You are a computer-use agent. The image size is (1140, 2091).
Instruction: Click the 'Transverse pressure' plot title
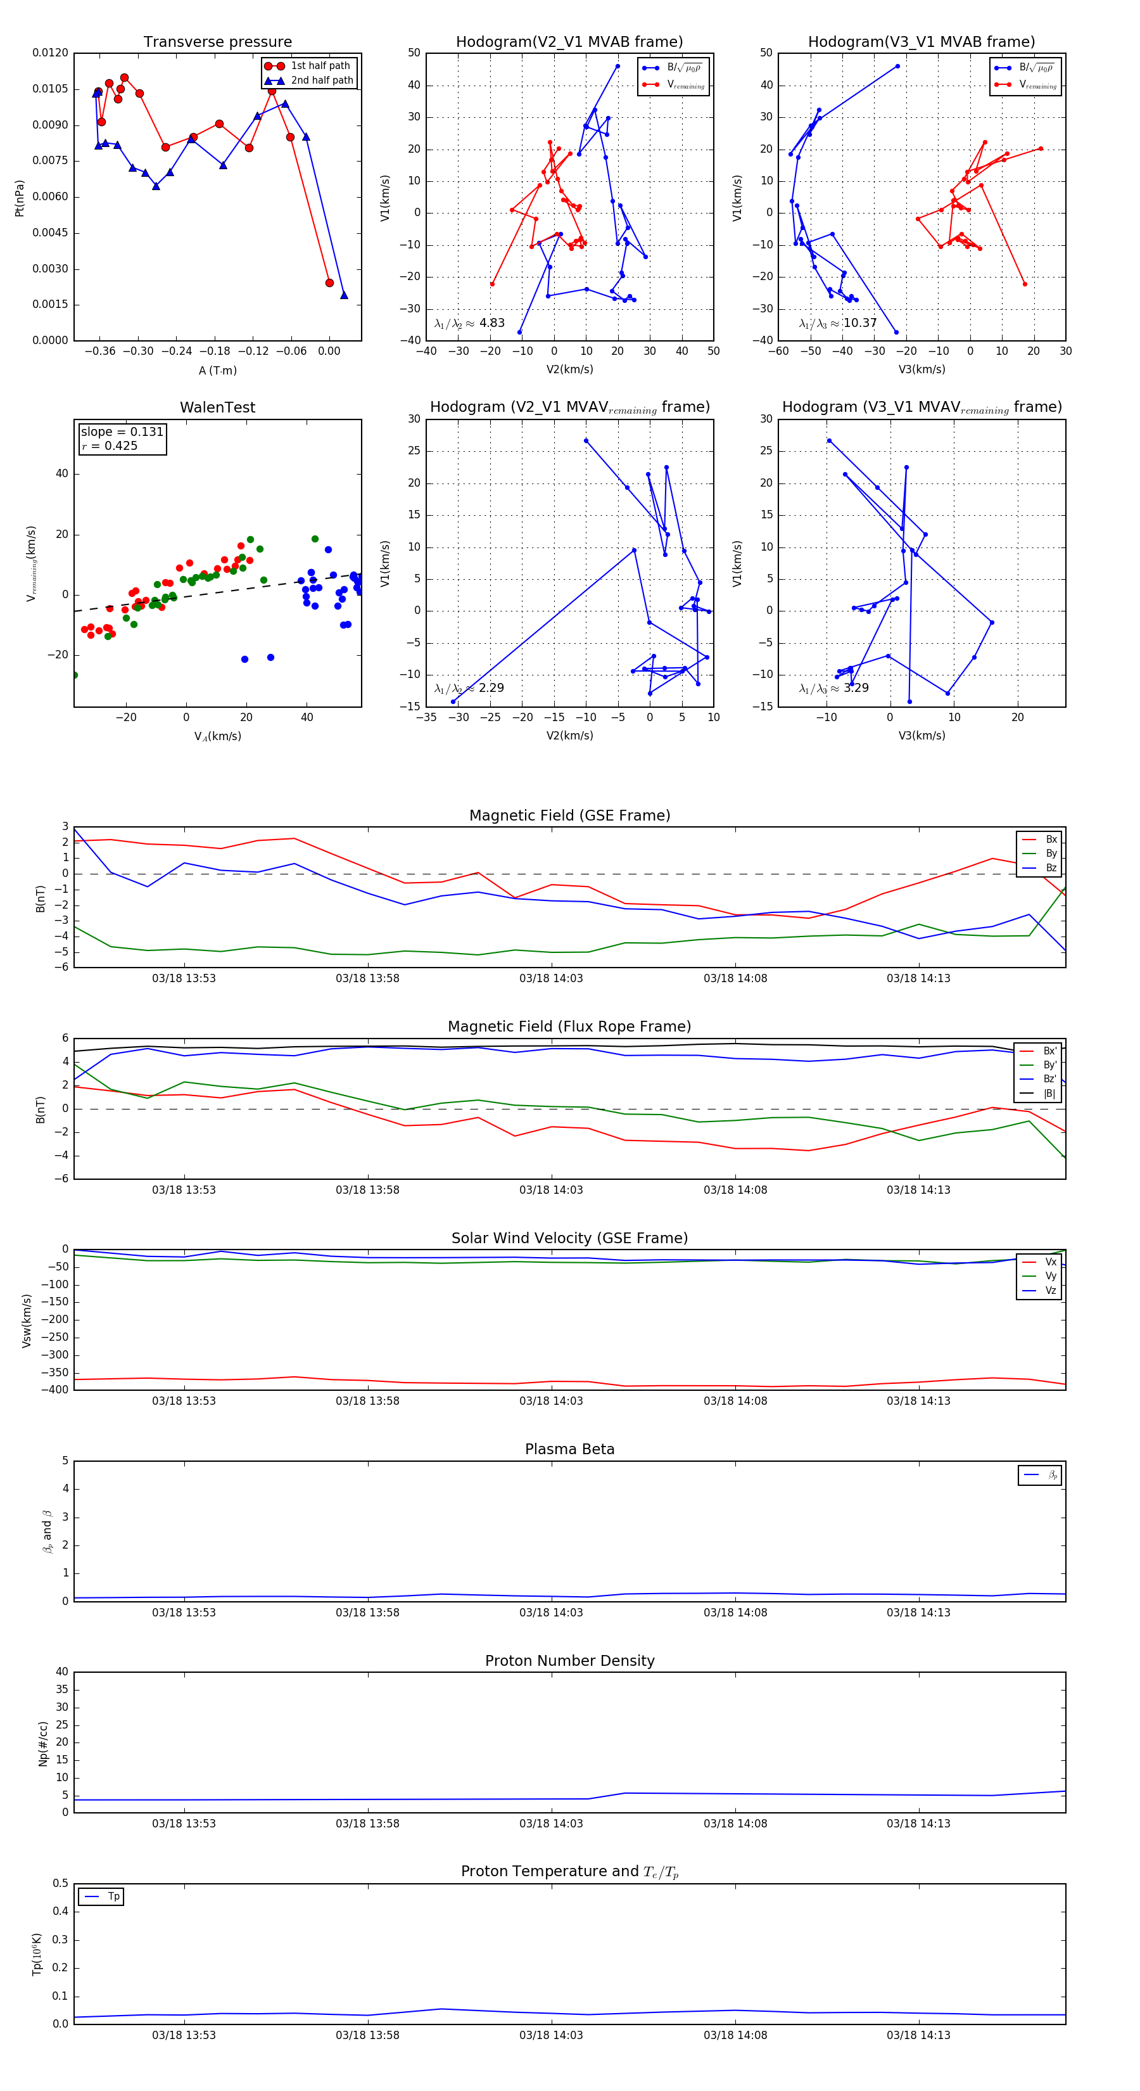pyautogui.click(x=217, y=42)
